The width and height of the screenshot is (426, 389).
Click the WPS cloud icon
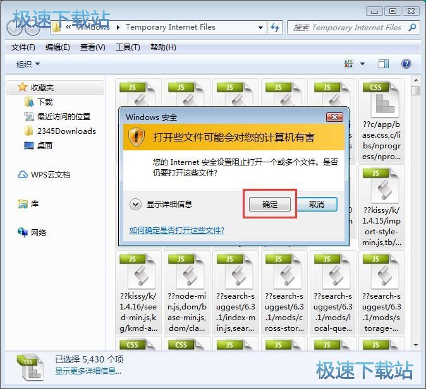23,174
